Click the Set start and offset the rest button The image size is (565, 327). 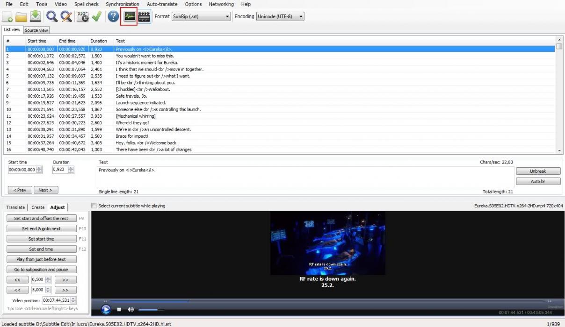(41, 218)
